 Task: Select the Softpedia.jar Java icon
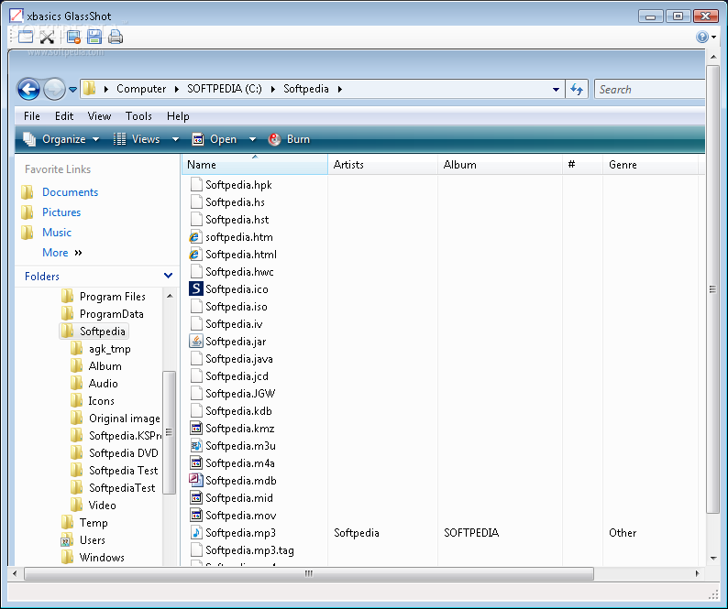[x=196, y=342]
